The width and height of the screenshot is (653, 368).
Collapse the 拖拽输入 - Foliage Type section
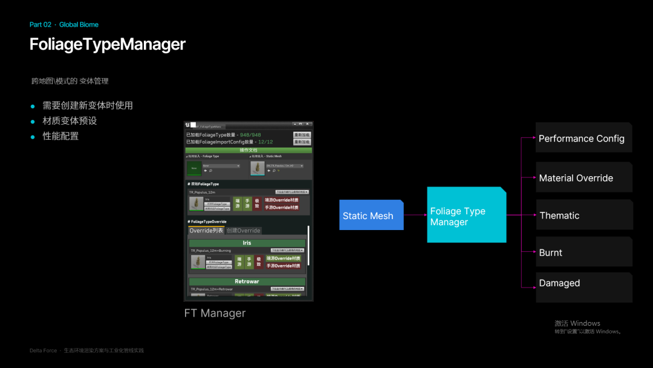(x=187, y=157)
